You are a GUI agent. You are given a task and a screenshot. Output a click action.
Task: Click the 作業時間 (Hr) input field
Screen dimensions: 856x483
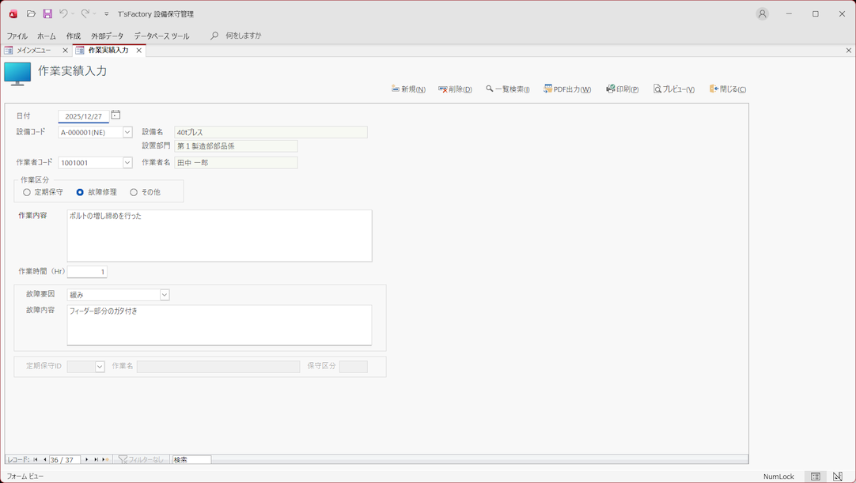pos(87,272)
